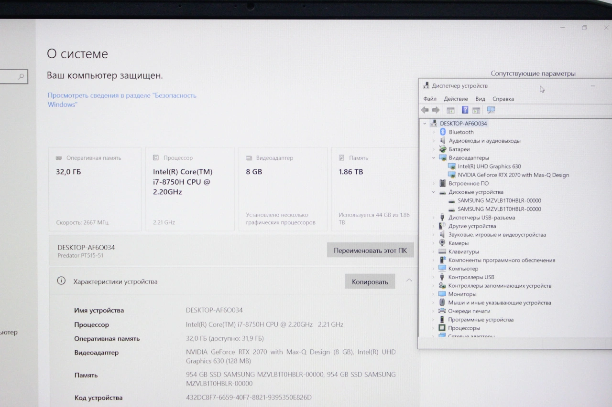
Task: Click the Клавиатуры keyboard icon
Action: (442, 251)
